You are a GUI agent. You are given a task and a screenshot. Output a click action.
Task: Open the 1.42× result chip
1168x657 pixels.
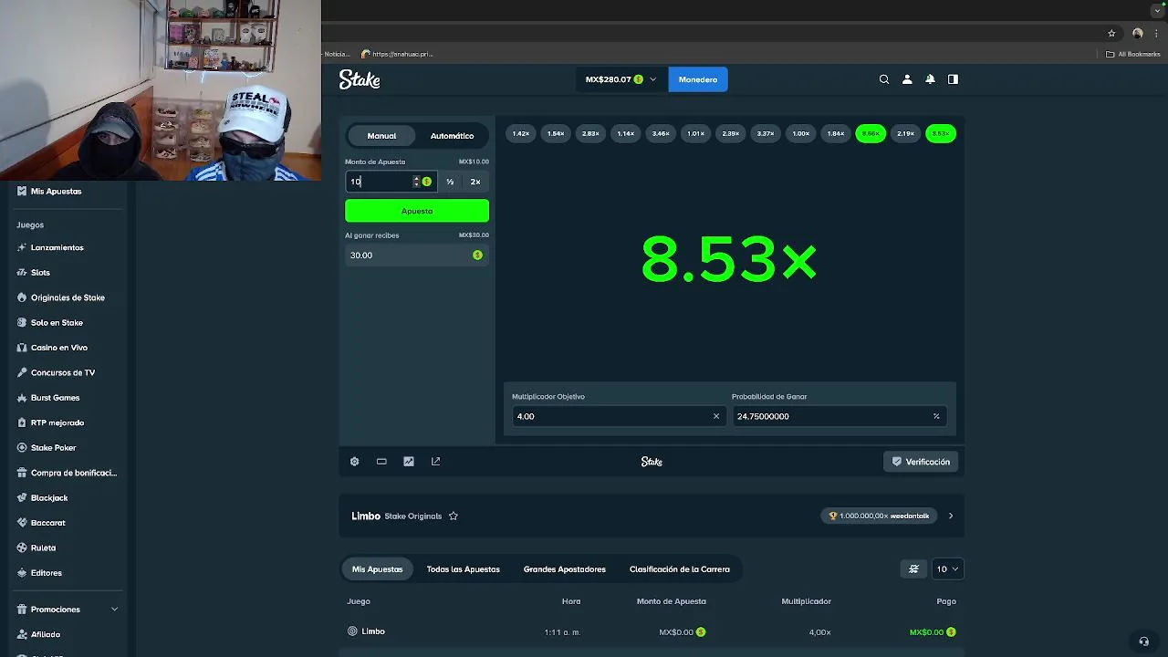[x=520, y=133]
